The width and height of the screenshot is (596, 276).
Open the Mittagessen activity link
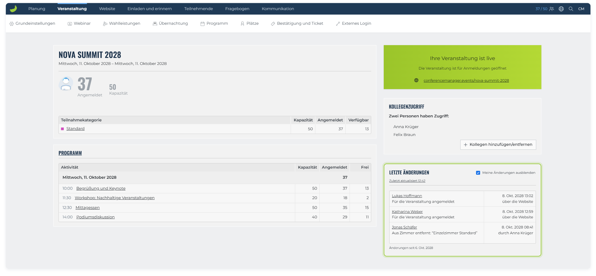coord(88,208)
